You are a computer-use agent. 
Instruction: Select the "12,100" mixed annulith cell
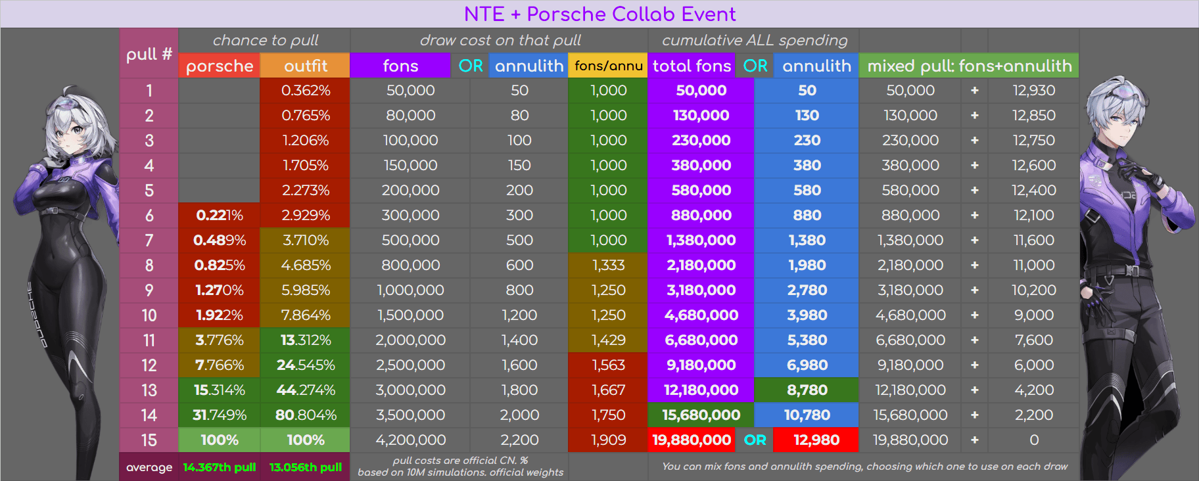[x=1034, y=216]
